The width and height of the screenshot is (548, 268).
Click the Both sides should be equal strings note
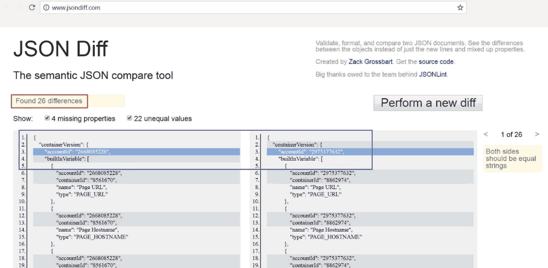[x=513, y=159]
